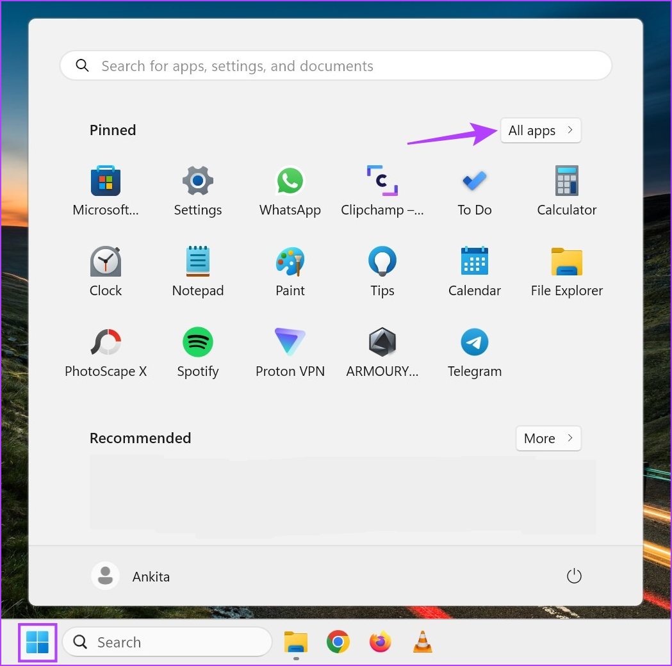Open the Settings app

tap(197, 191)
